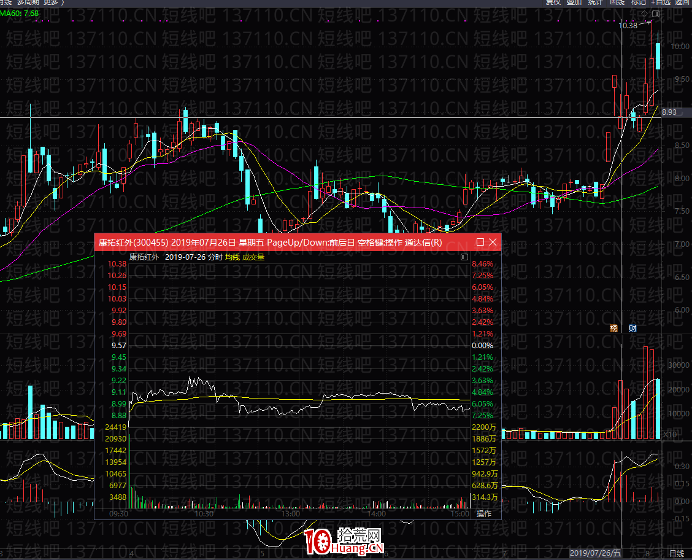Screen dimensions: 692x560
Task: Click the 09:30 time label in the popup
Action: tap(119, 513)
